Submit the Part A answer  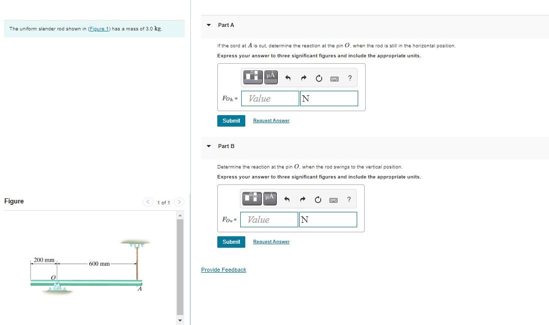pos(231,121)
